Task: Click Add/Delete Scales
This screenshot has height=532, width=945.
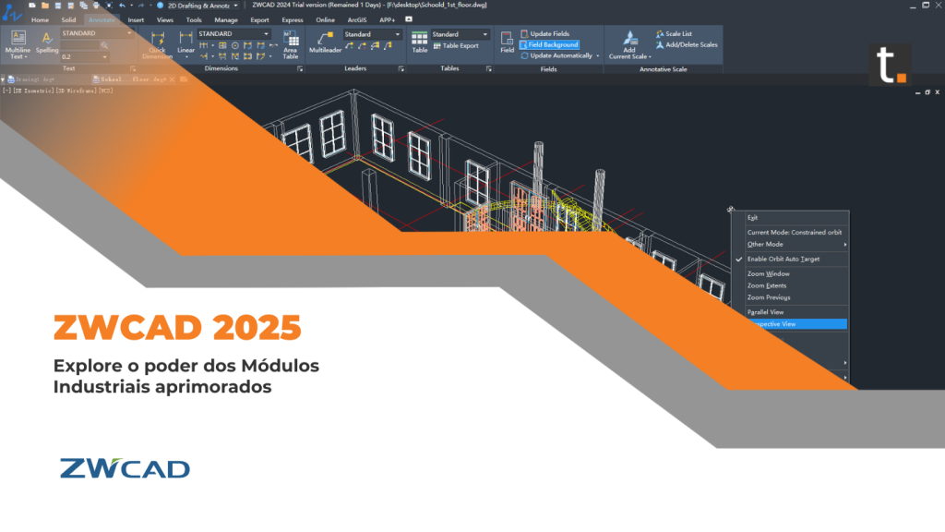Action: click(687, 44)
